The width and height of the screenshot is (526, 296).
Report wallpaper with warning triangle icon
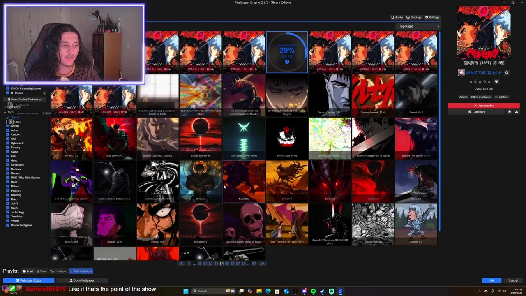pyautogui.click(x=517, y=112)
